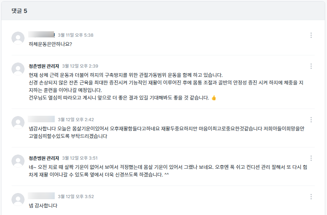This screenshot has height=215, width=327.
Task: Click avatar beside the 오후 2:42 comment
Action: (x=18, y=123)
